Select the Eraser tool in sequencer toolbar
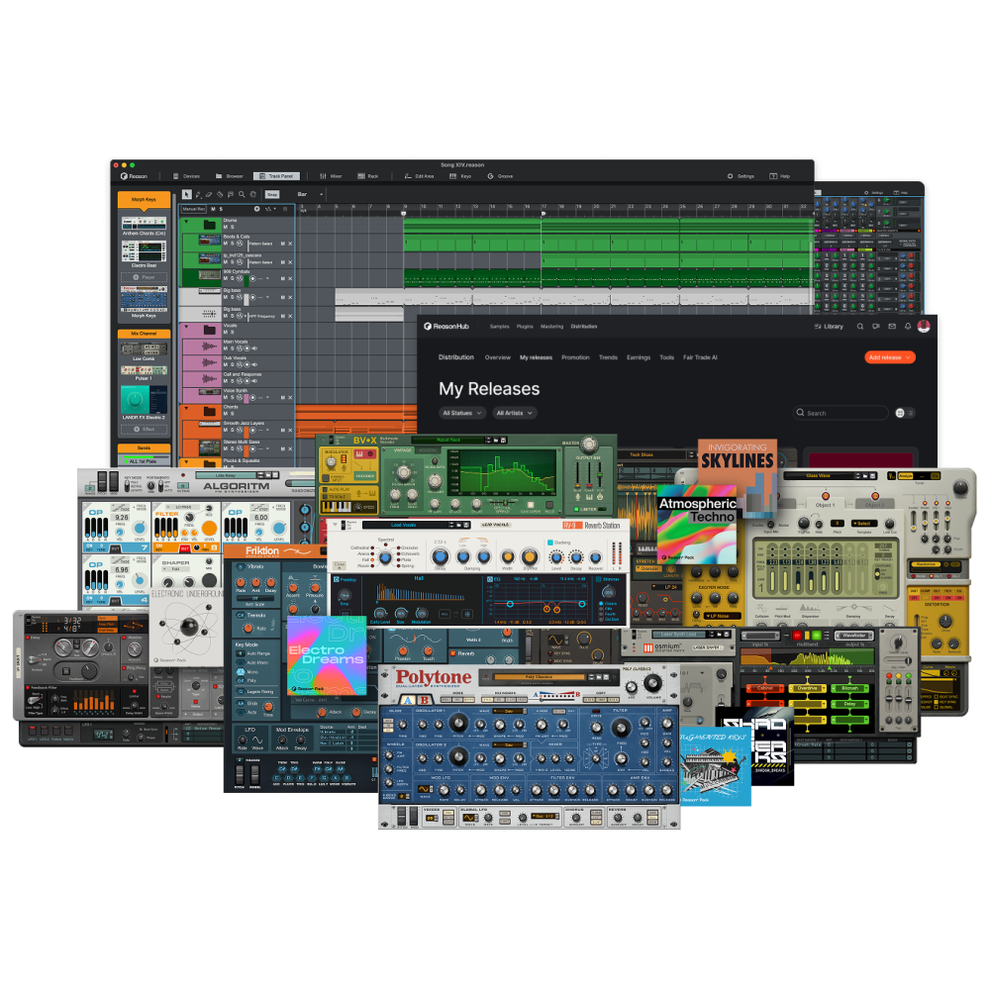The height and width of the screenshot is (990, 990). (x=209, y=194)
